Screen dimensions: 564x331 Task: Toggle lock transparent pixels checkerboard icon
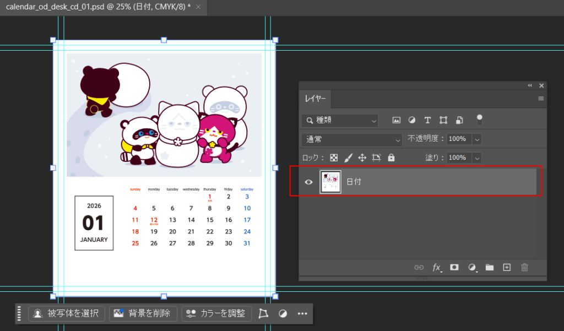(334, 158)
